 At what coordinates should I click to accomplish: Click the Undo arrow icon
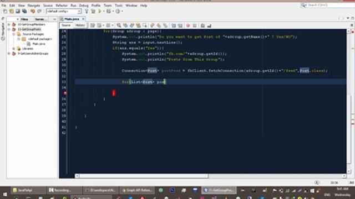[33, 11]
